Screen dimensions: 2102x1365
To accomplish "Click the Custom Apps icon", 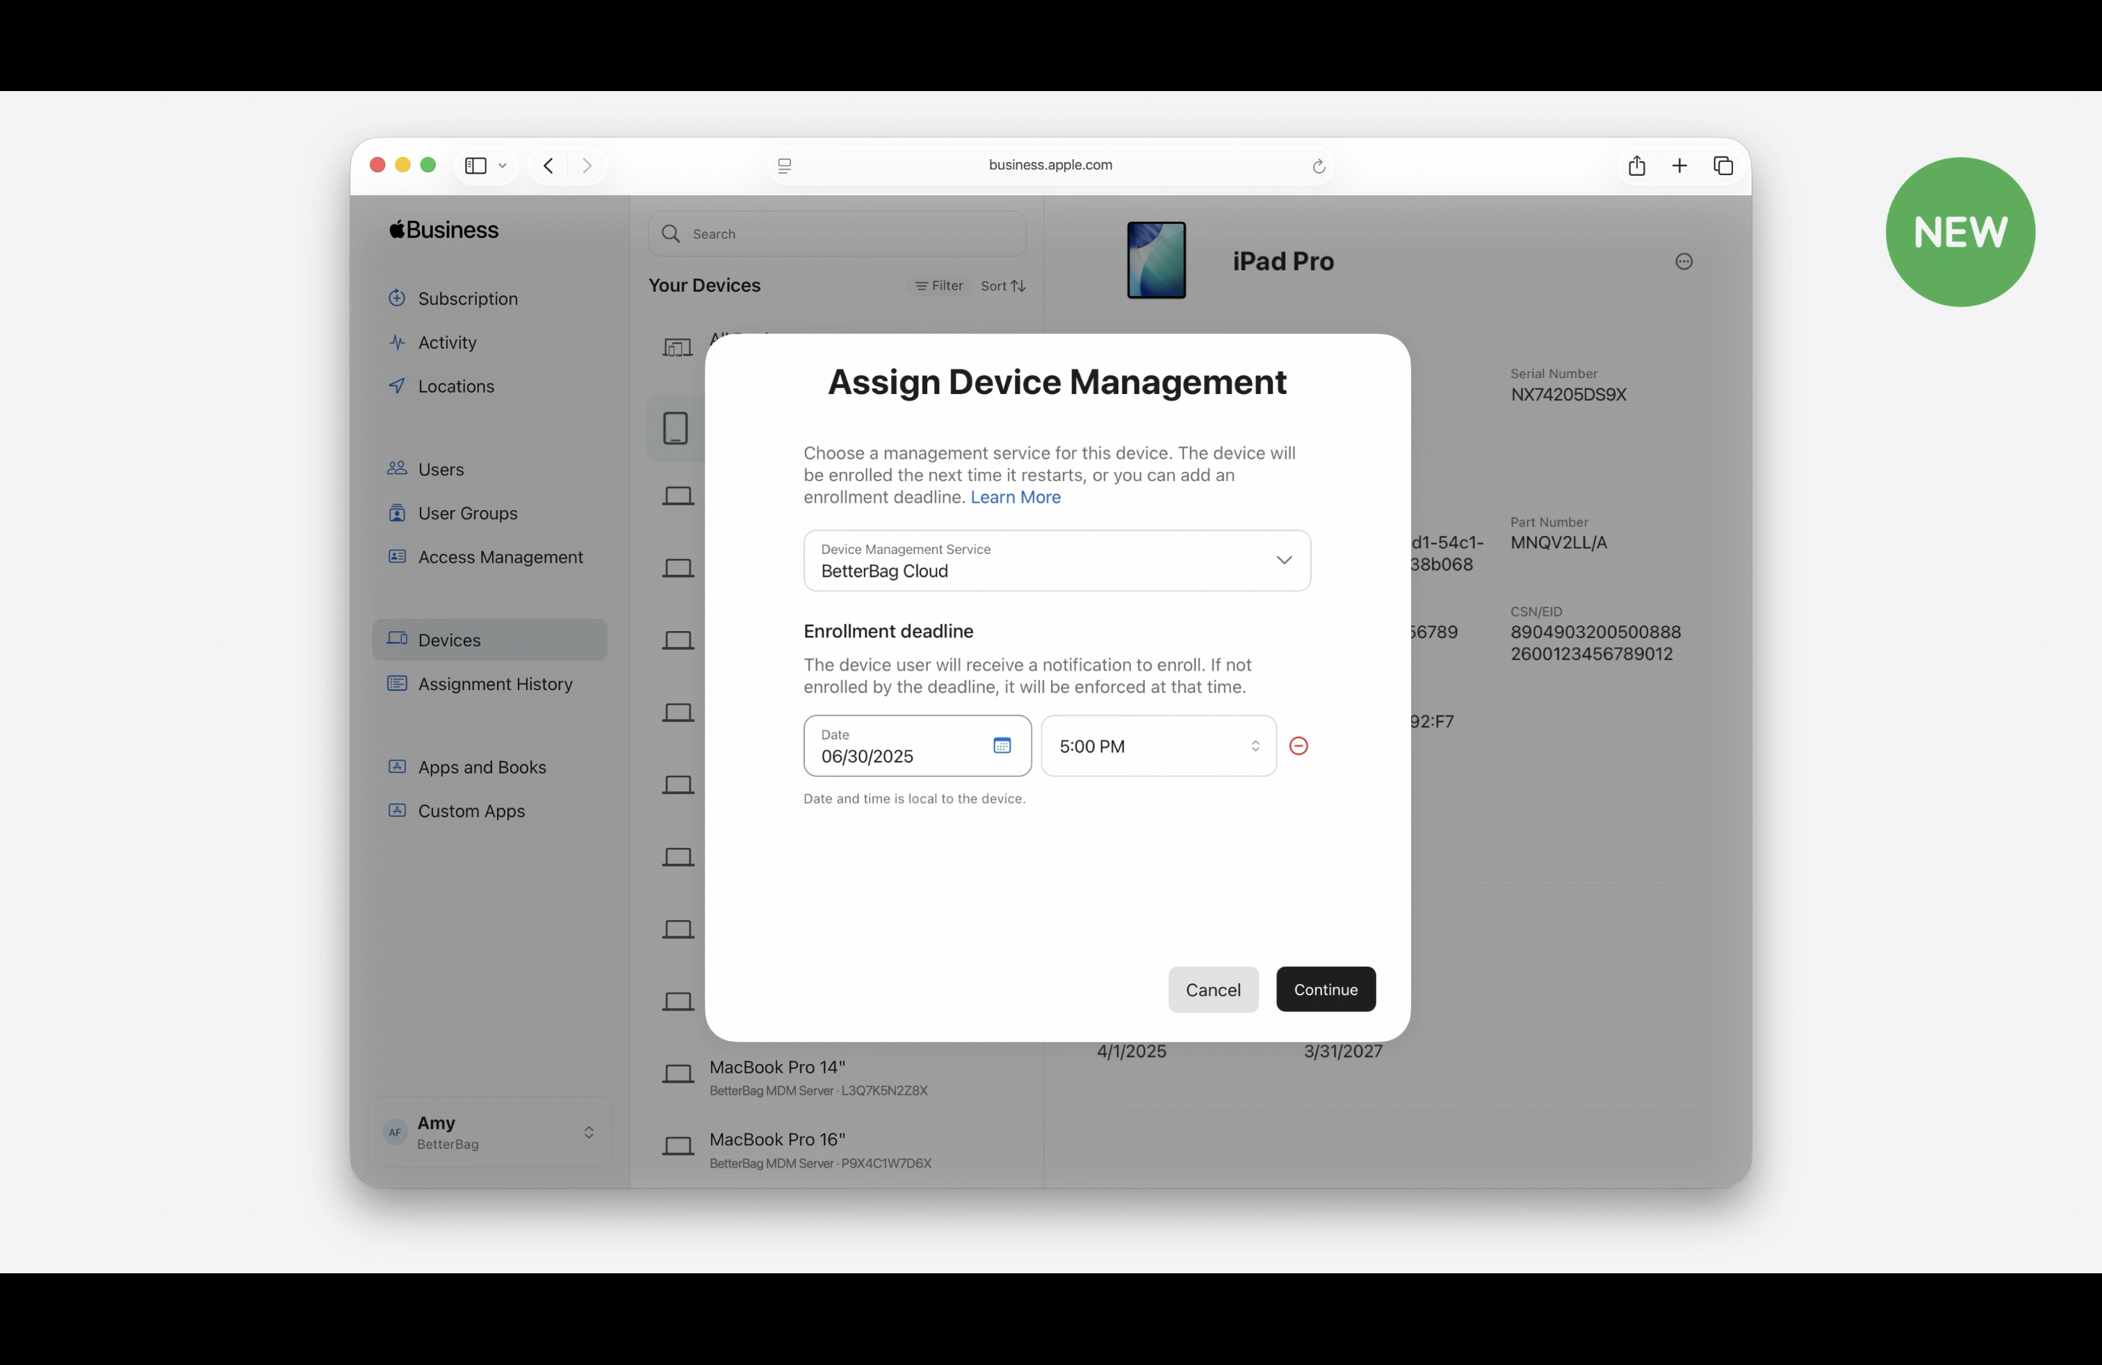I will (398, 810).
